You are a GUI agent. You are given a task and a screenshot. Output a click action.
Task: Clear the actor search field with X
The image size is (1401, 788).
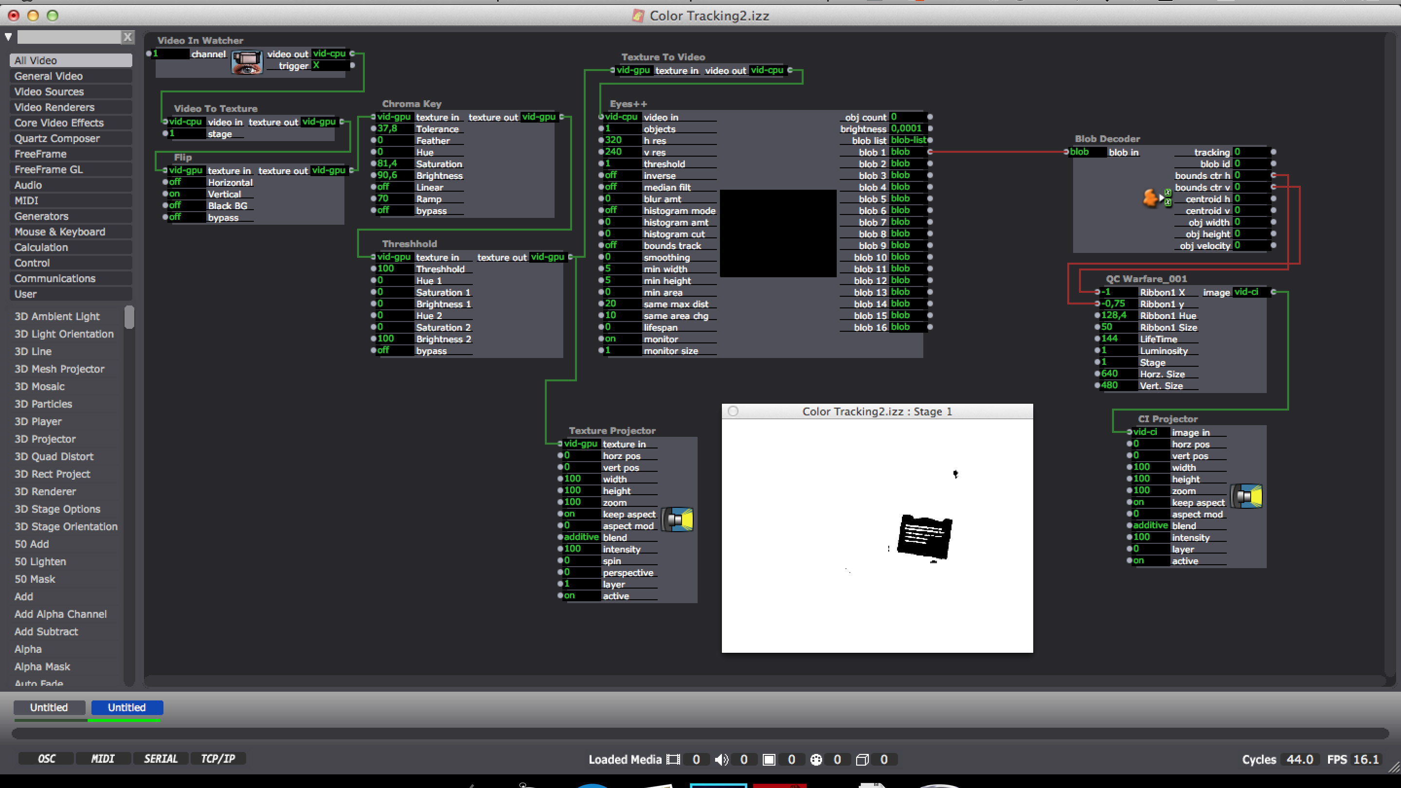pos(128,37)
